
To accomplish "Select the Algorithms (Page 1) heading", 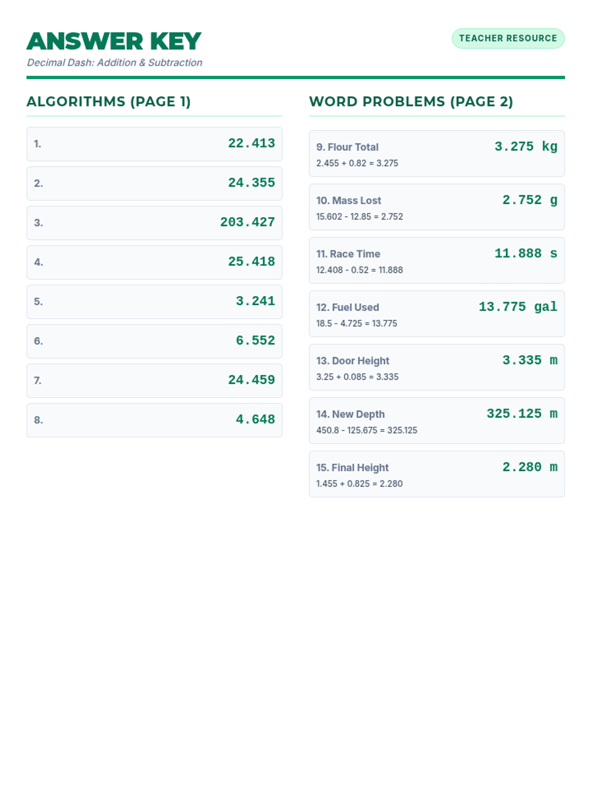I will (x=108, y=102).
